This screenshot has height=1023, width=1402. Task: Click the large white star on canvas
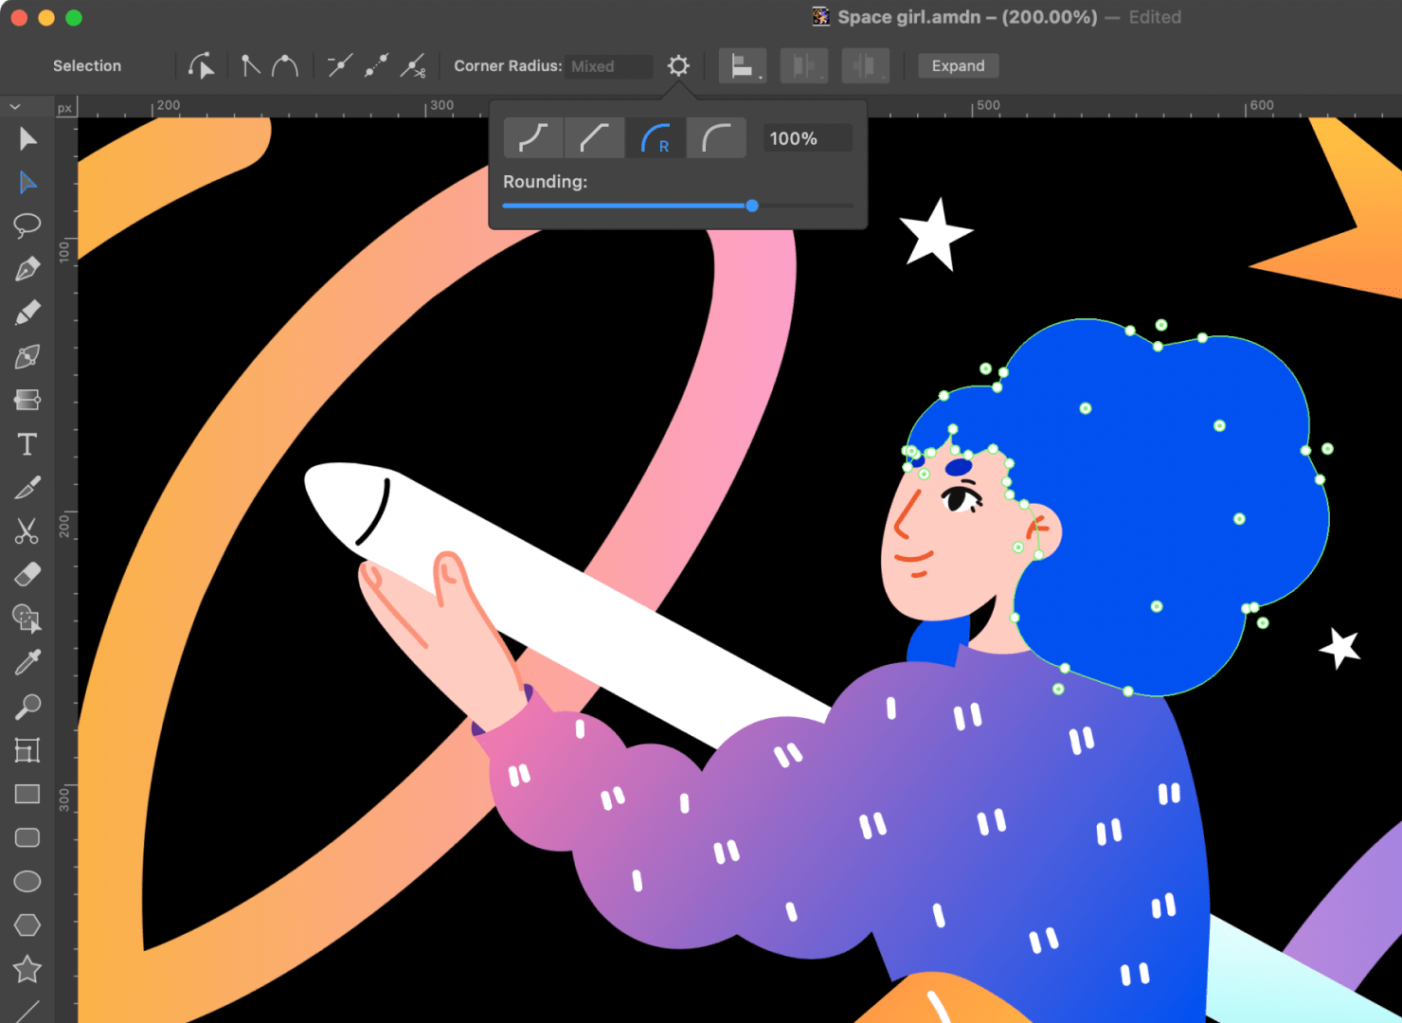(x=935, y=235)
